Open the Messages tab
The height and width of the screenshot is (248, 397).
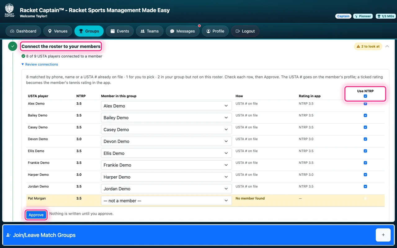click(183, 31)
